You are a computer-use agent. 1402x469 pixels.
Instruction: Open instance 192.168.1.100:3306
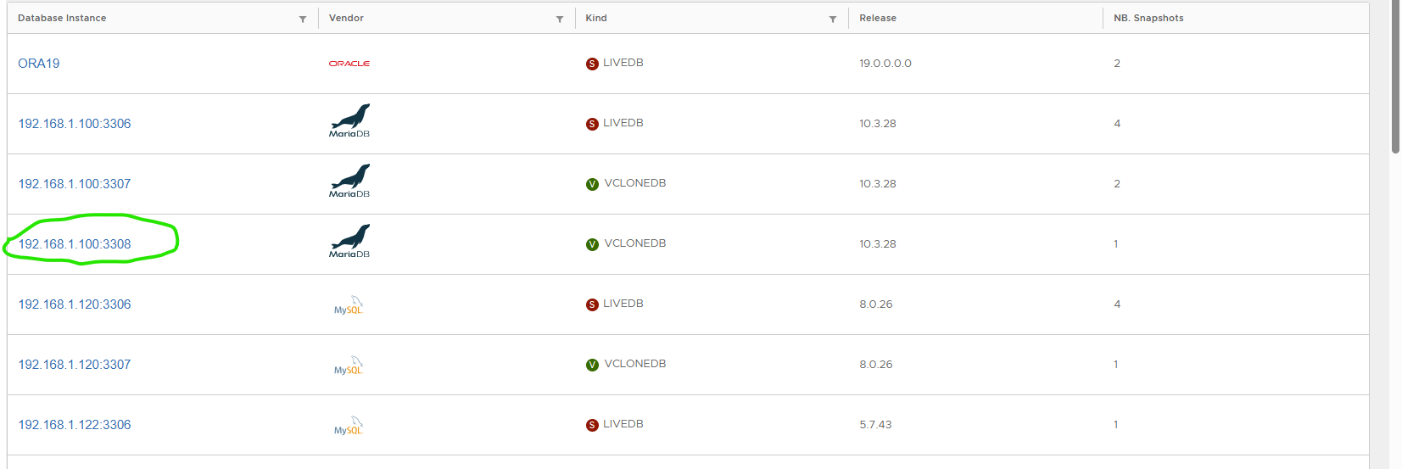[75, 124]
